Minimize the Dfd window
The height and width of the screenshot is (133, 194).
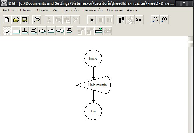(x=178, y=3)
